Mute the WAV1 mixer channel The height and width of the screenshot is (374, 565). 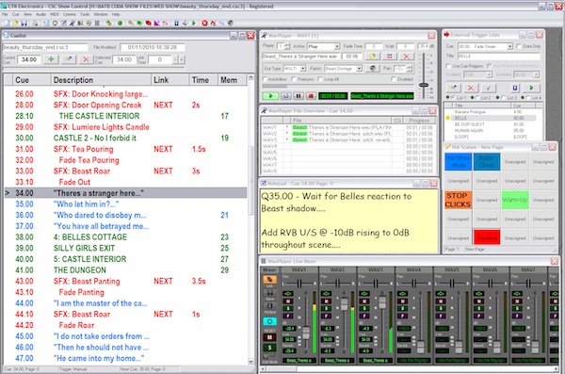pos(288,301)
